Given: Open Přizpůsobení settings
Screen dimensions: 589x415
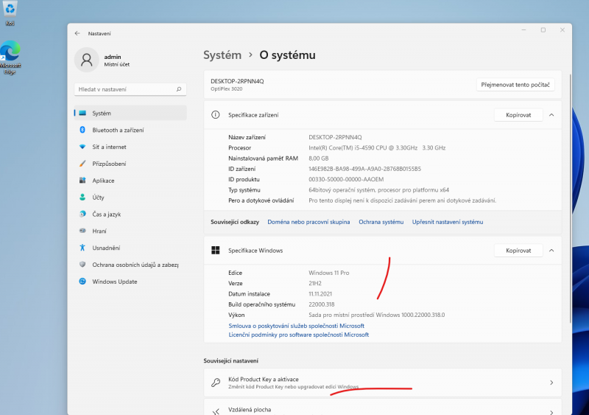Looking at the screenshot, I should point(130,164).
